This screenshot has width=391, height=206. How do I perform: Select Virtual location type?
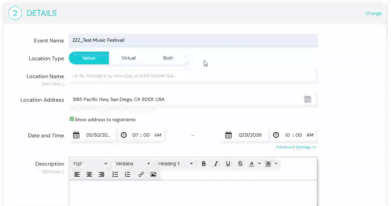click(129, 58)
